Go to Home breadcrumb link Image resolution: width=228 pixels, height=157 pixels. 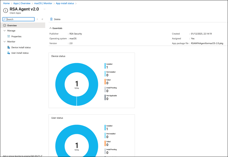(6, 3)
